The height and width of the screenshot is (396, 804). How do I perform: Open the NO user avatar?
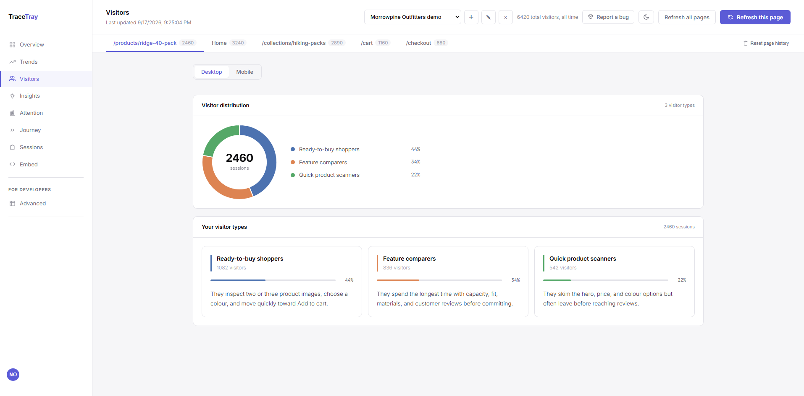(x=13, y=375)
